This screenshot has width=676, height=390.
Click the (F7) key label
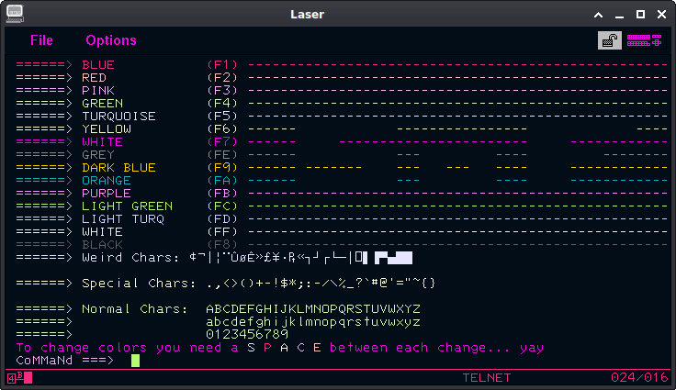pos(222,142)
